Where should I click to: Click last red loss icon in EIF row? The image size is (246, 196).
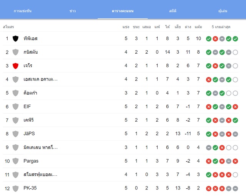[235, 107]
